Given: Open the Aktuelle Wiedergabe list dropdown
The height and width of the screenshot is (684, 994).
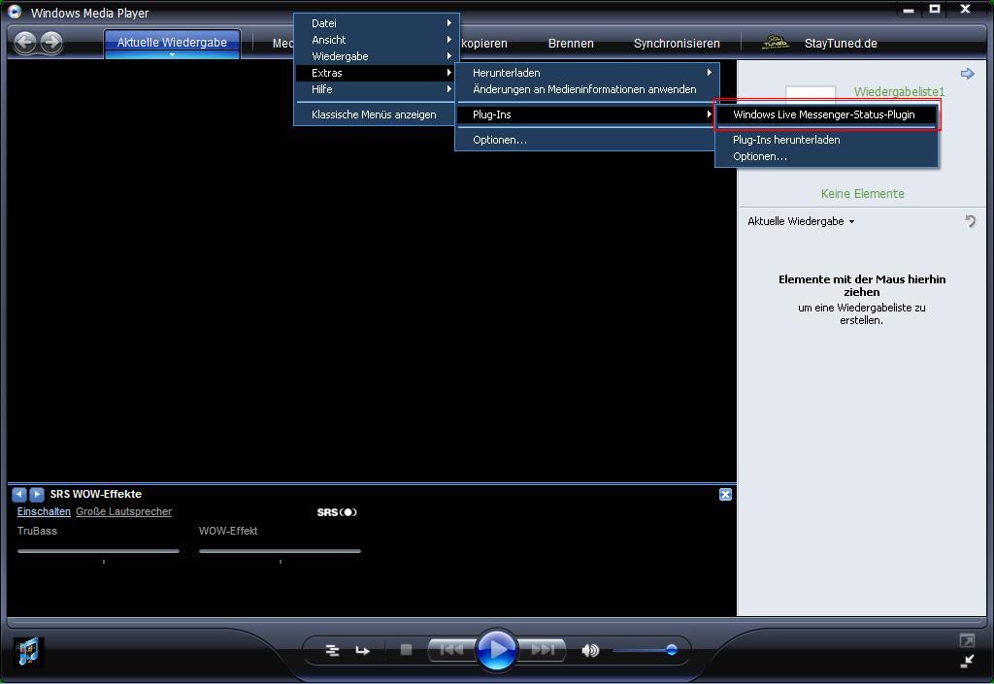Looking at the screenshot, I should 801,221.
